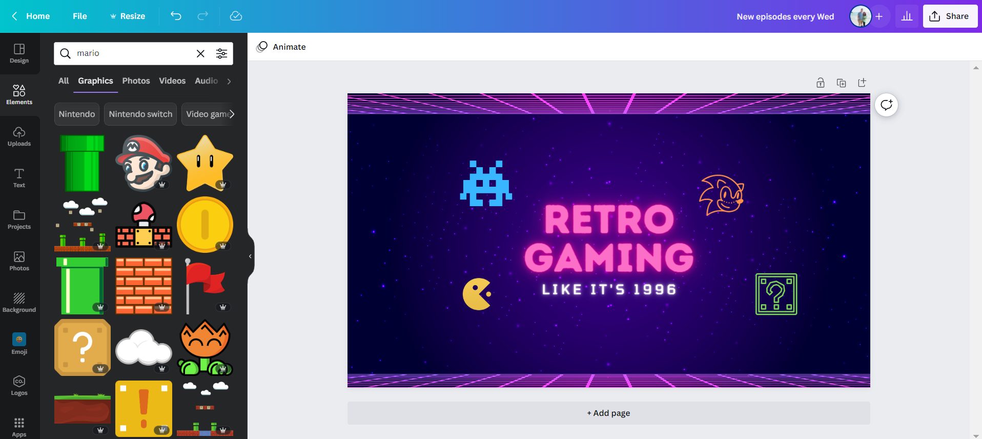Viewport: 982px width, 439px height.
Task: Go back to Home
Action: tap(31, 16)
